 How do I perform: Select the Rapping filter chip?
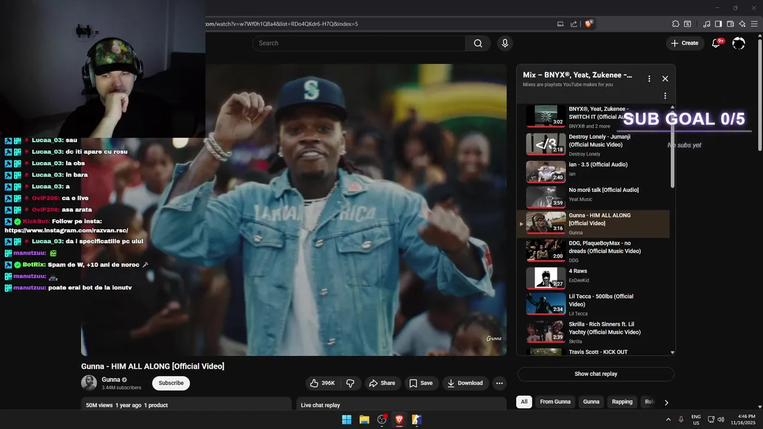622,402
